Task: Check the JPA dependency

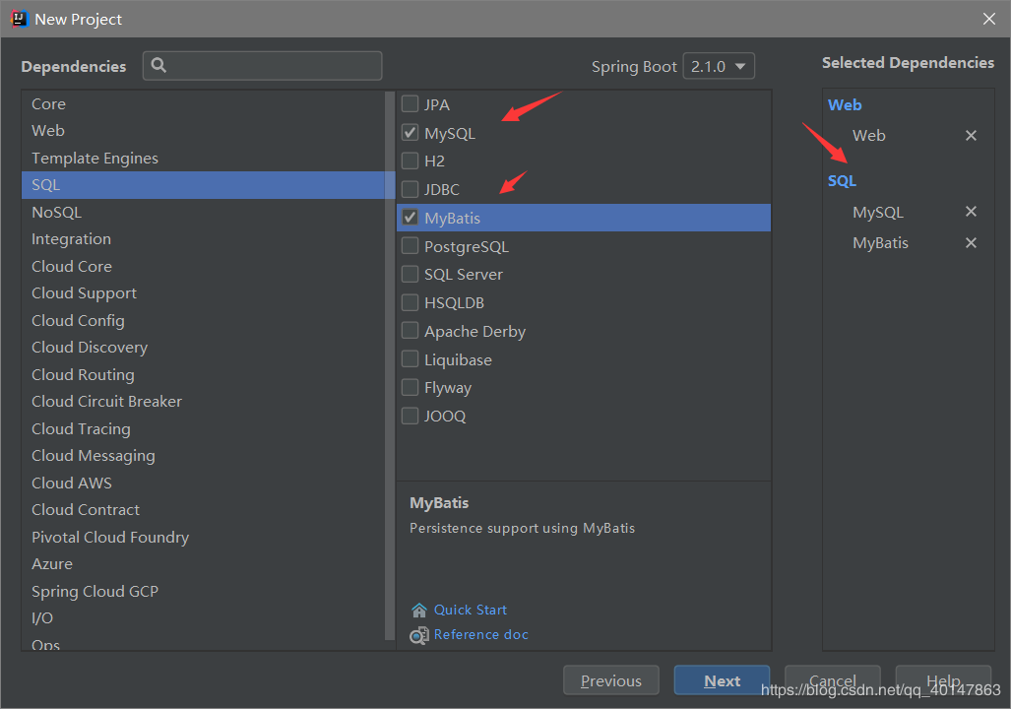Action: [x=411, y=104]
